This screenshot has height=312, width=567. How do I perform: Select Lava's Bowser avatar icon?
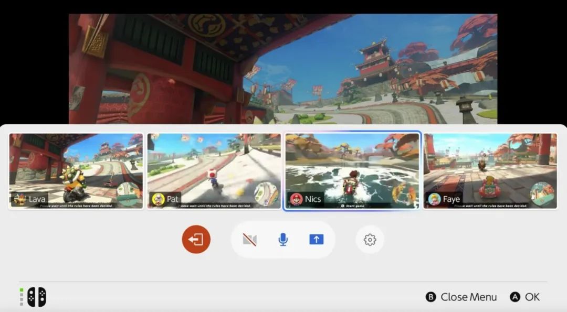pos(20,199)
